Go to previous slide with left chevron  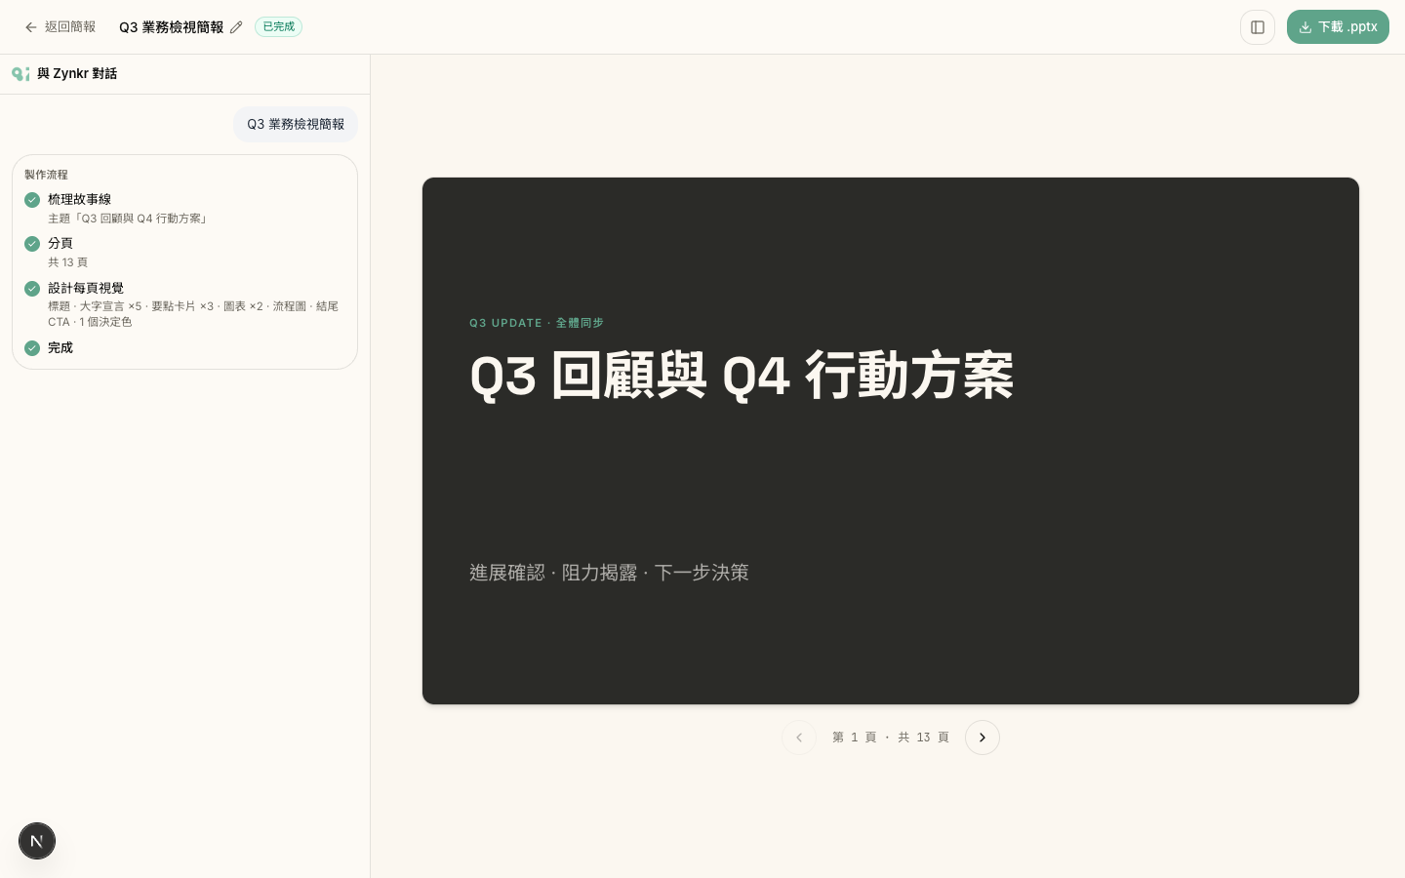coord(799,738)
